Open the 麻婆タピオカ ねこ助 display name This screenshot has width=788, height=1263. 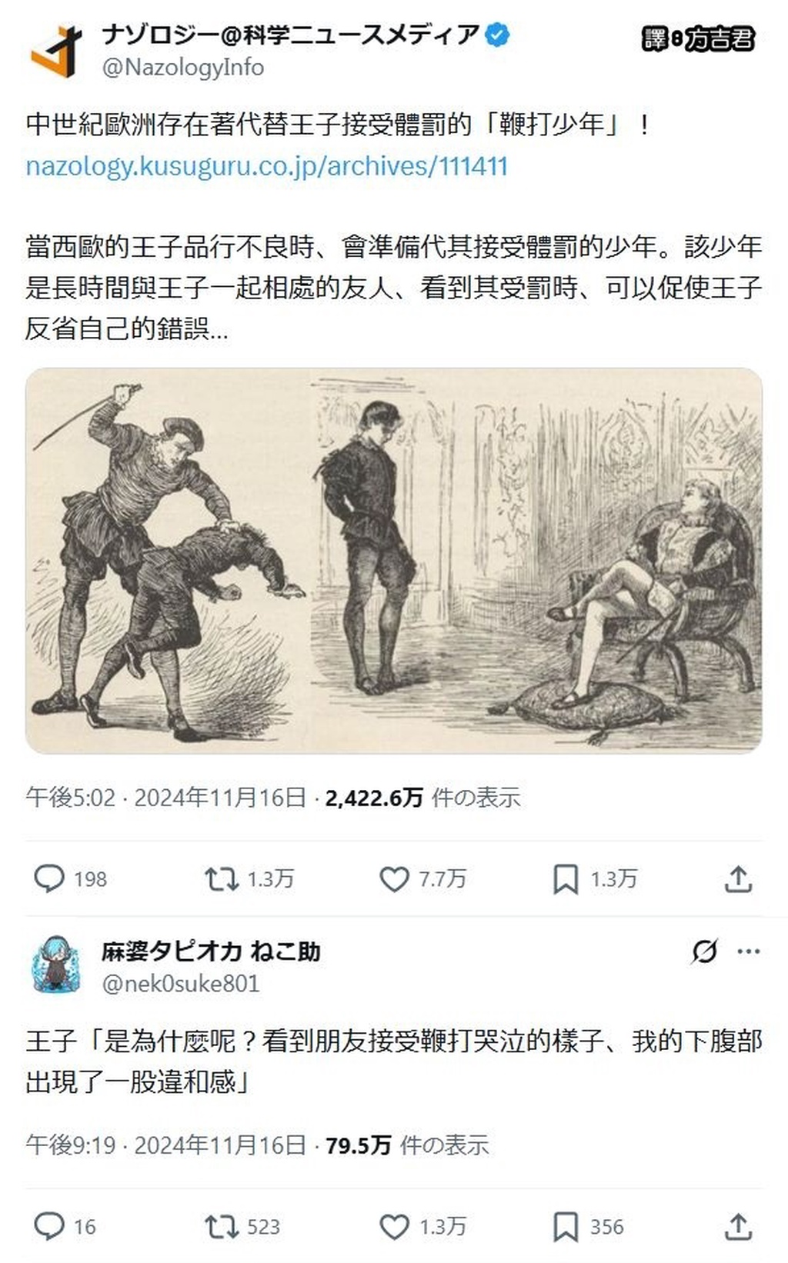(211, 951)
